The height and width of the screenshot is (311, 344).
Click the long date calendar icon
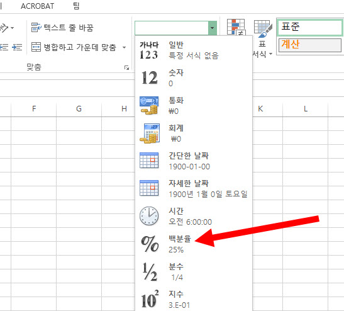(x=149, y=188)
